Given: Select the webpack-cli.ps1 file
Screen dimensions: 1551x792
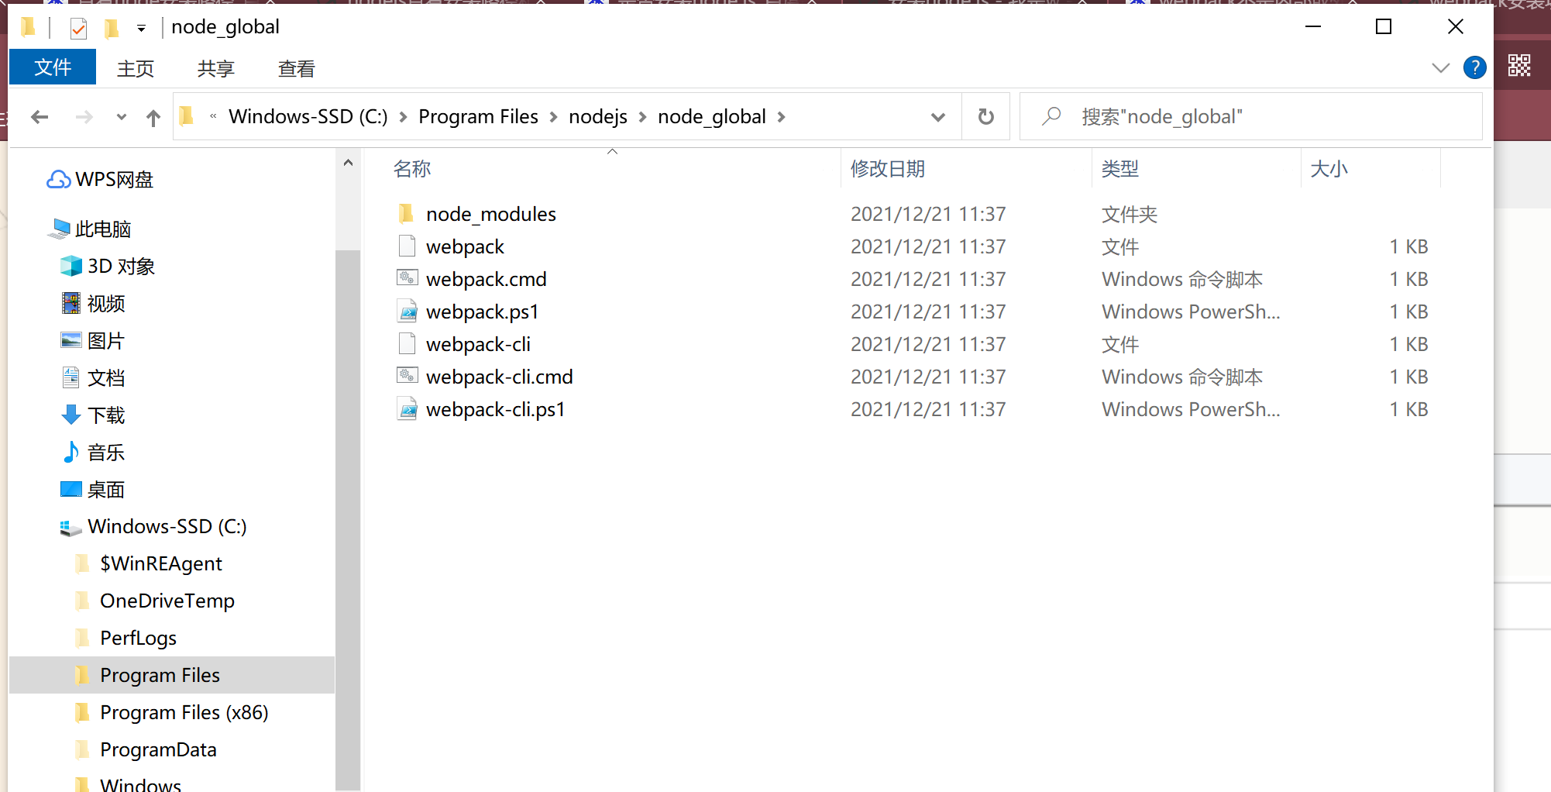Looking at the screenshot, I should pyautogui.click(x=495, y=409).
